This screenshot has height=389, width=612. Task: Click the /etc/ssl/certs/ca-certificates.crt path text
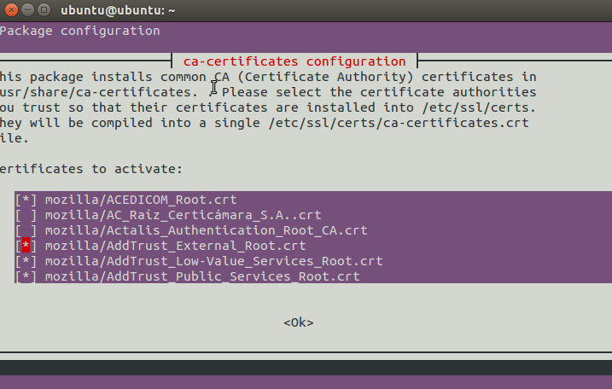(399, 123)
